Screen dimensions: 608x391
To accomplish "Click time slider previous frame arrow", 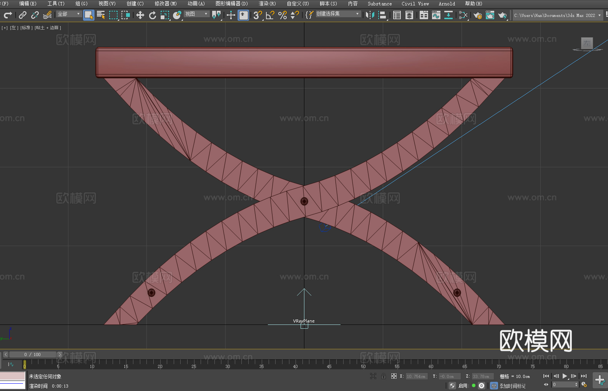I will [x=6, y=354].
